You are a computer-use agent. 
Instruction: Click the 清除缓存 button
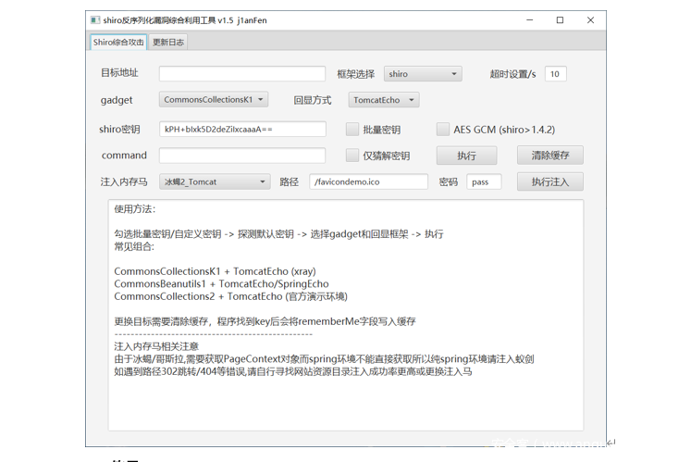click(x=550, y=156)
